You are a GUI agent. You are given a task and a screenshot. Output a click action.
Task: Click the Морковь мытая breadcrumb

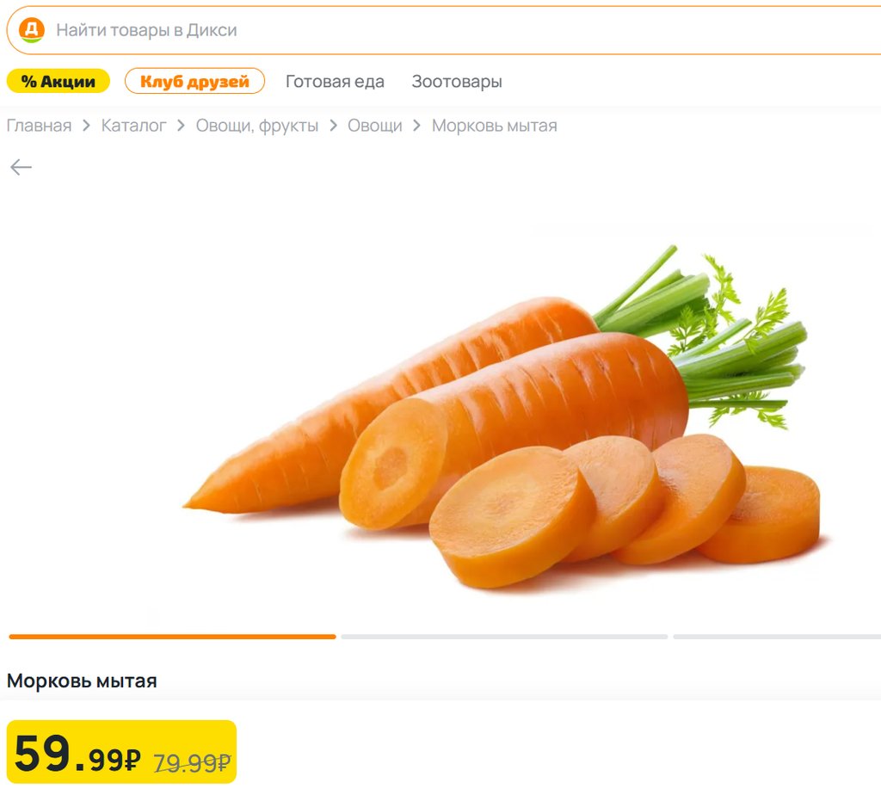tap(495, 126)
